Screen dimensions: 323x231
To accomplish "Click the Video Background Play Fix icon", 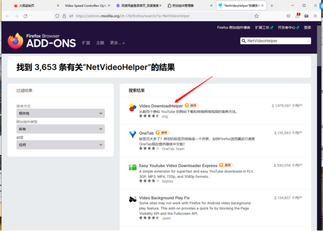I will click(132, 200).
